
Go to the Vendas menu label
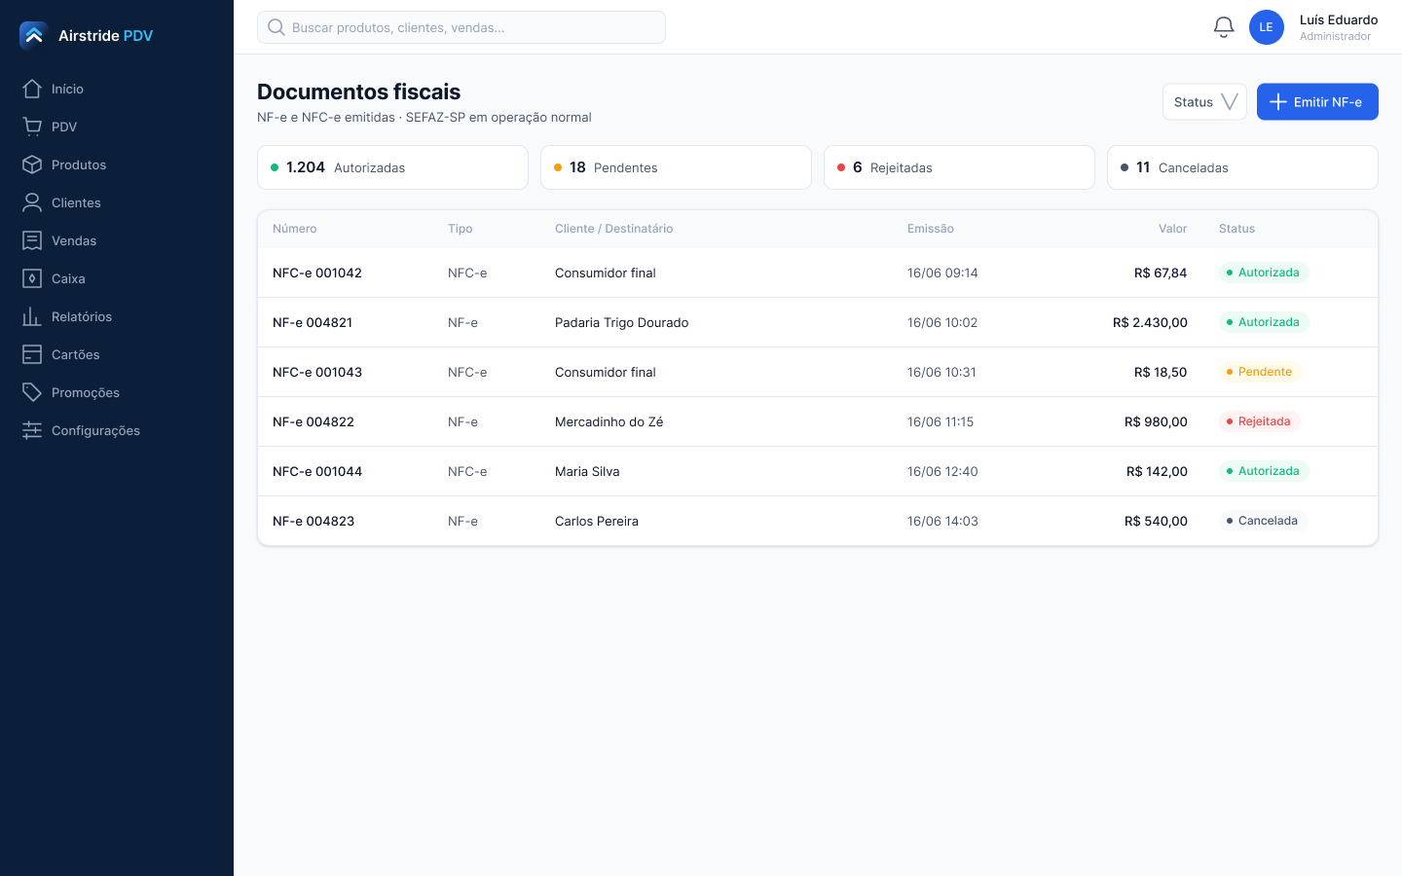pyautogui.click(x=74, y=240)
